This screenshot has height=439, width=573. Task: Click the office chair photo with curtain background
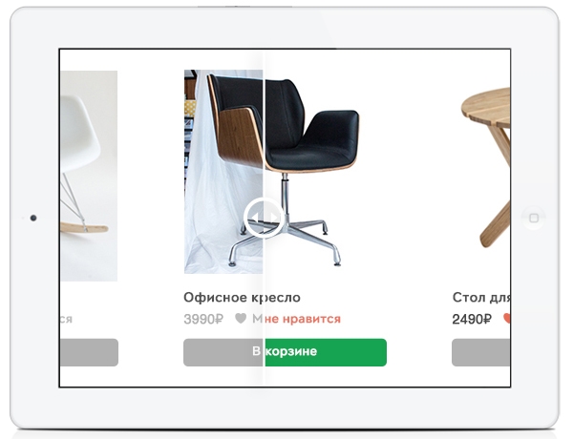click(223, 172)
